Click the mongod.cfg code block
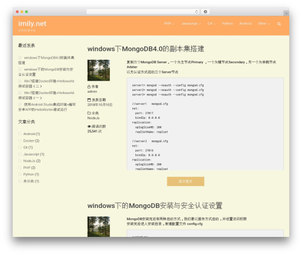 (x=205, y=124)
